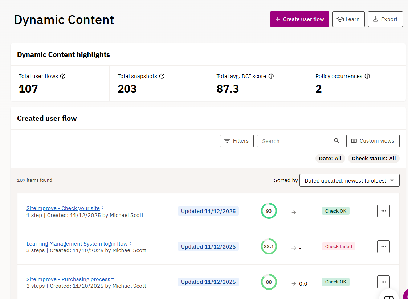Export the dynamic content list
The image size is (408, 299).
[x=385, y=19]
